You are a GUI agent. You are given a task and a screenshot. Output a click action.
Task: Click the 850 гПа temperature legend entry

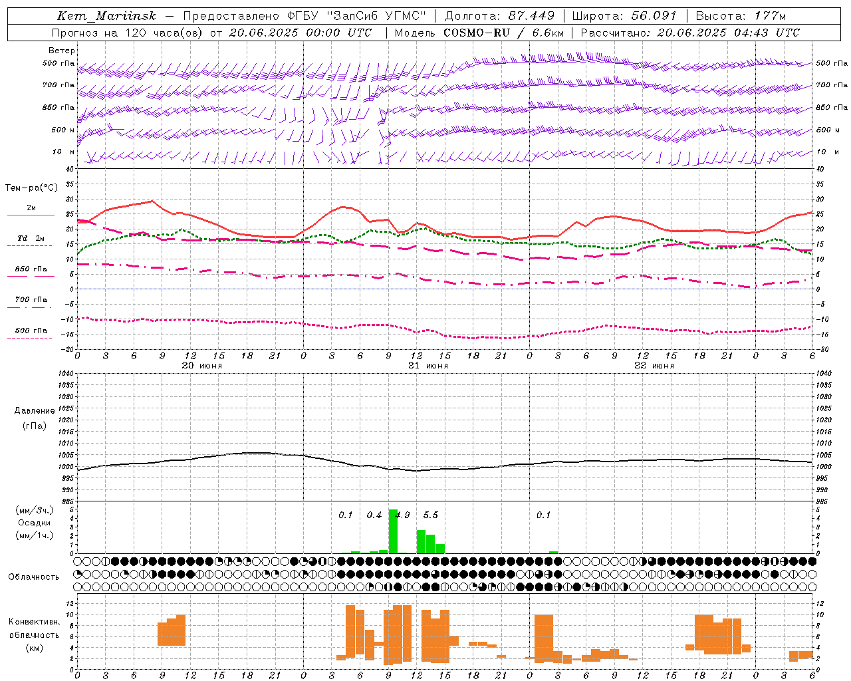tap(31, 270)
